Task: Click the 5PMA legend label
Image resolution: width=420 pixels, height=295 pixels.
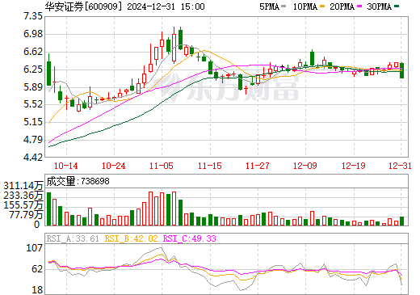Action: tap(269, 6)
